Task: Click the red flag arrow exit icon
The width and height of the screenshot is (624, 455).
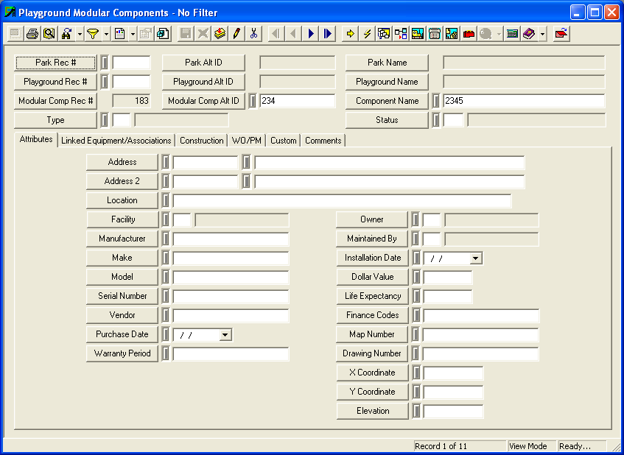Action: (x=561, y=34)
